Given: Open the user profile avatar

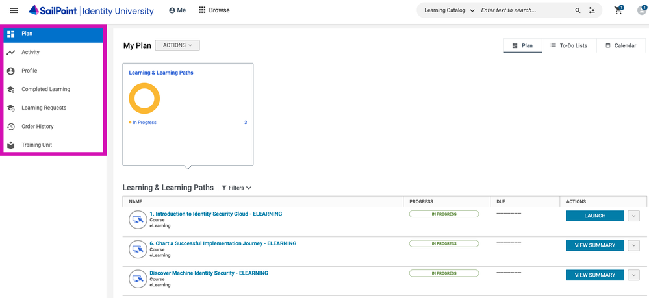Looking at the screenshot, I should pyautogui.click(x=641, y=10).
